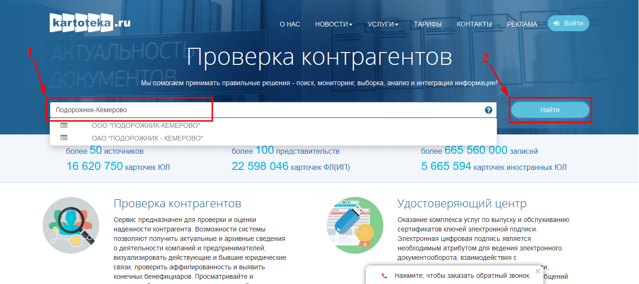
Task: Click the kartoteka.ru logo
Action: click(x=90, y=22)
